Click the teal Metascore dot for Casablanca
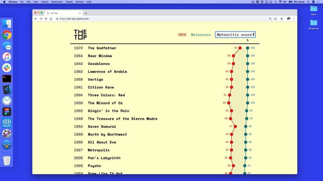 [247, 64]
